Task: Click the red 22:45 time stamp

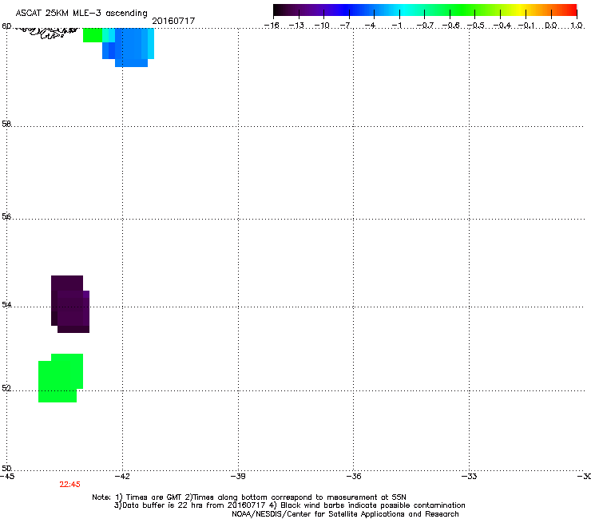Action: tap(69, 485)
